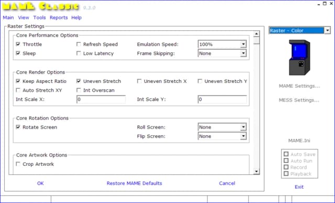Open the Help menu
The image size is (335, 203).
[76, 17]
